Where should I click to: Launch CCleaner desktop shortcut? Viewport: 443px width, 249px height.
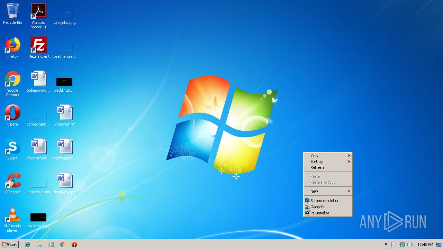12,183
